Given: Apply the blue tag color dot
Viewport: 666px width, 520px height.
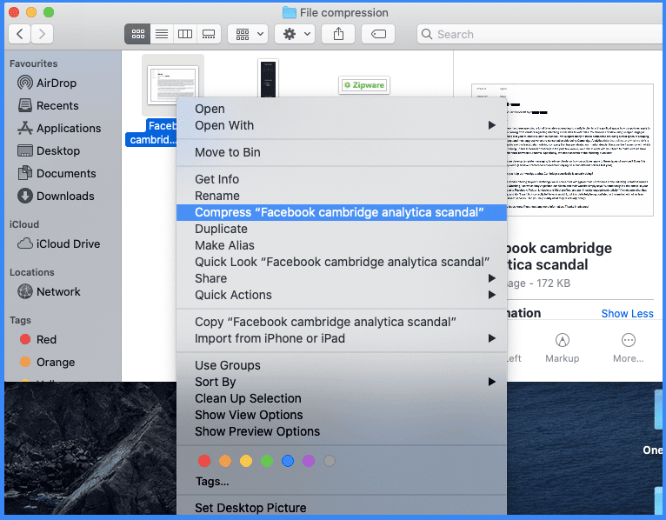Looking at the screenshot, I should coord(288,461).
